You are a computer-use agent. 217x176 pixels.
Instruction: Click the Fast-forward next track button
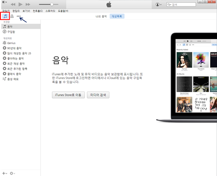click(x=28, y=4)
